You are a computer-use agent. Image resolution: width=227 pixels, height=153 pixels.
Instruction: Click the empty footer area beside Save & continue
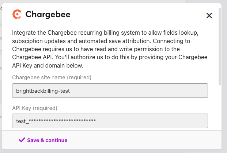point(144,140)
